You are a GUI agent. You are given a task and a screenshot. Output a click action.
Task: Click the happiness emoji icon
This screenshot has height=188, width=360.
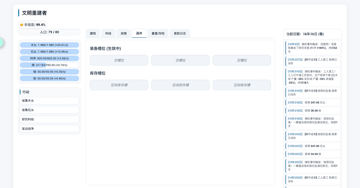point(22,25)
